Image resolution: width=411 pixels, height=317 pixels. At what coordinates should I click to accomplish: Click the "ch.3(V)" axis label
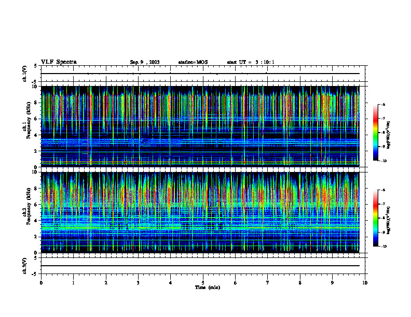pyautogui.click(x=24, y=266)
